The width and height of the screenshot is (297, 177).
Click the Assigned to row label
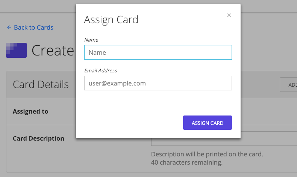click(30, 111)
